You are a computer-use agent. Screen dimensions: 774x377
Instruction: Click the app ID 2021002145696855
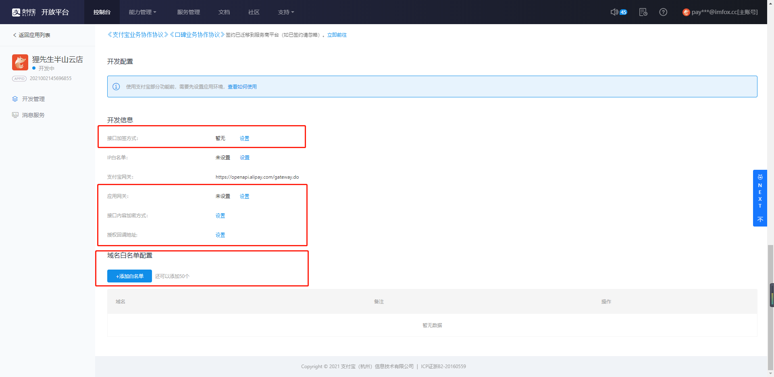pos(51,78)
